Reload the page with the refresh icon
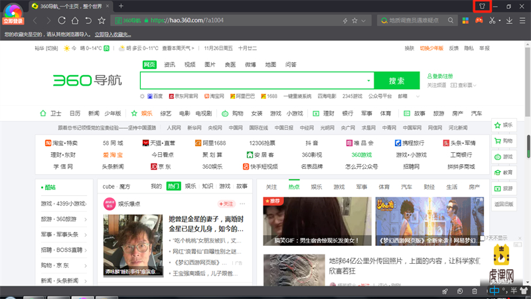 coord(62,21)
